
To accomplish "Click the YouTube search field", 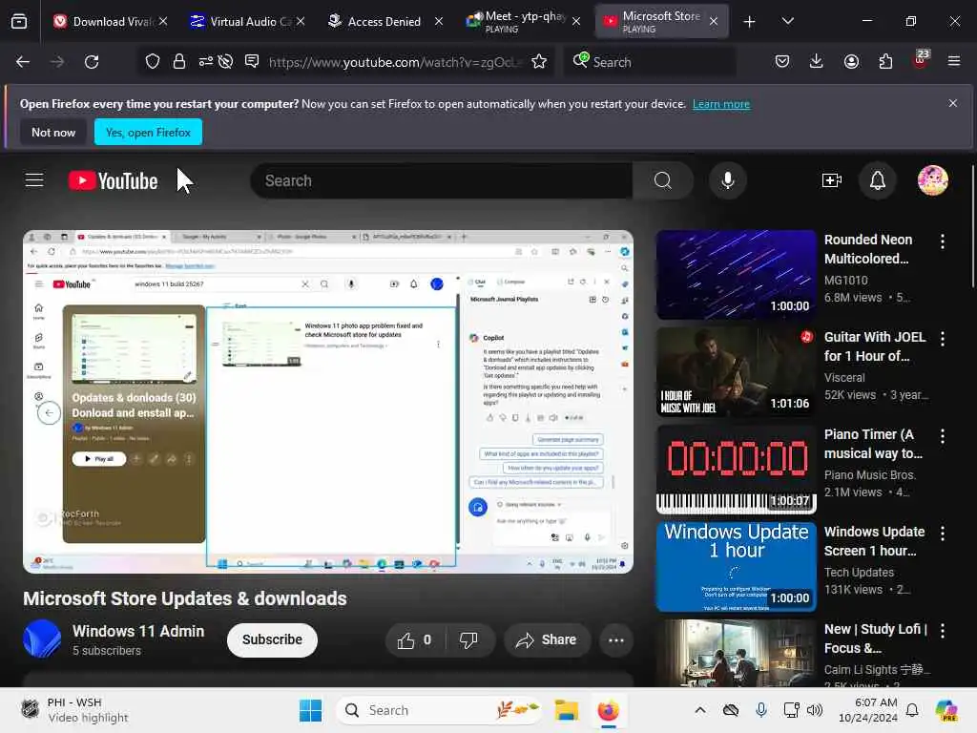I will click(x=442, y=180).
